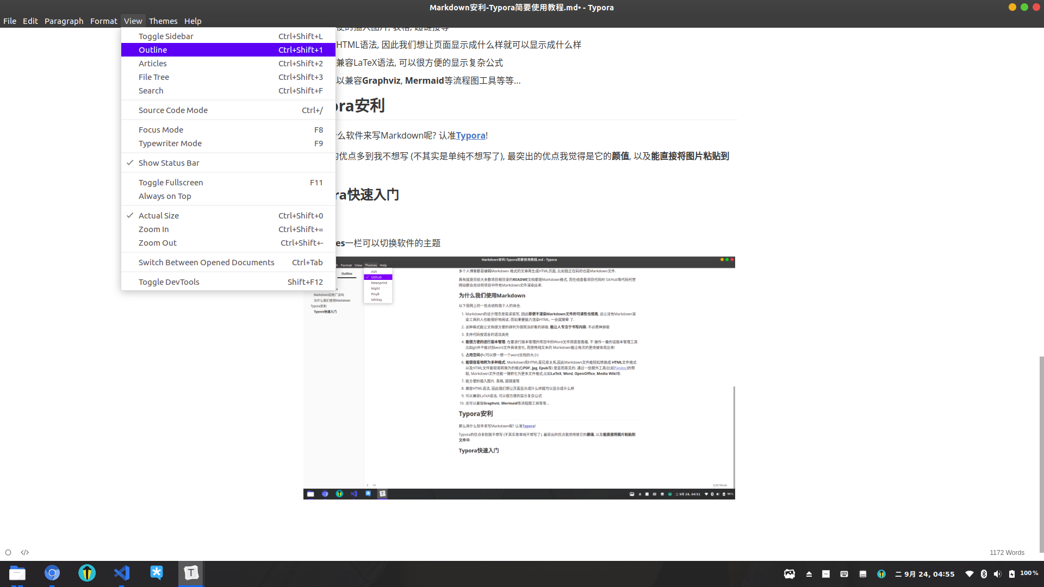Open Visual Studio Code from taskbar
This screenshot has height=587, width=1044.
pos(122,573)
